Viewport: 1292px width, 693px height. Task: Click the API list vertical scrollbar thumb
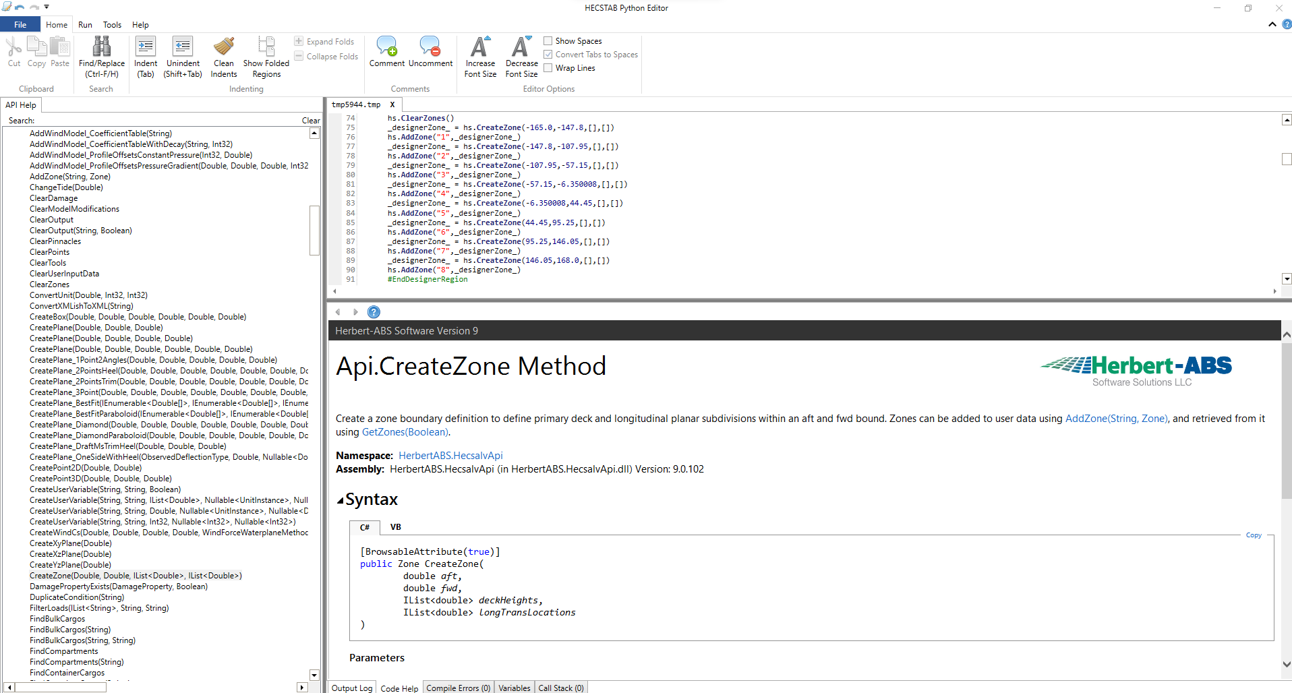[x=314, y=230]
